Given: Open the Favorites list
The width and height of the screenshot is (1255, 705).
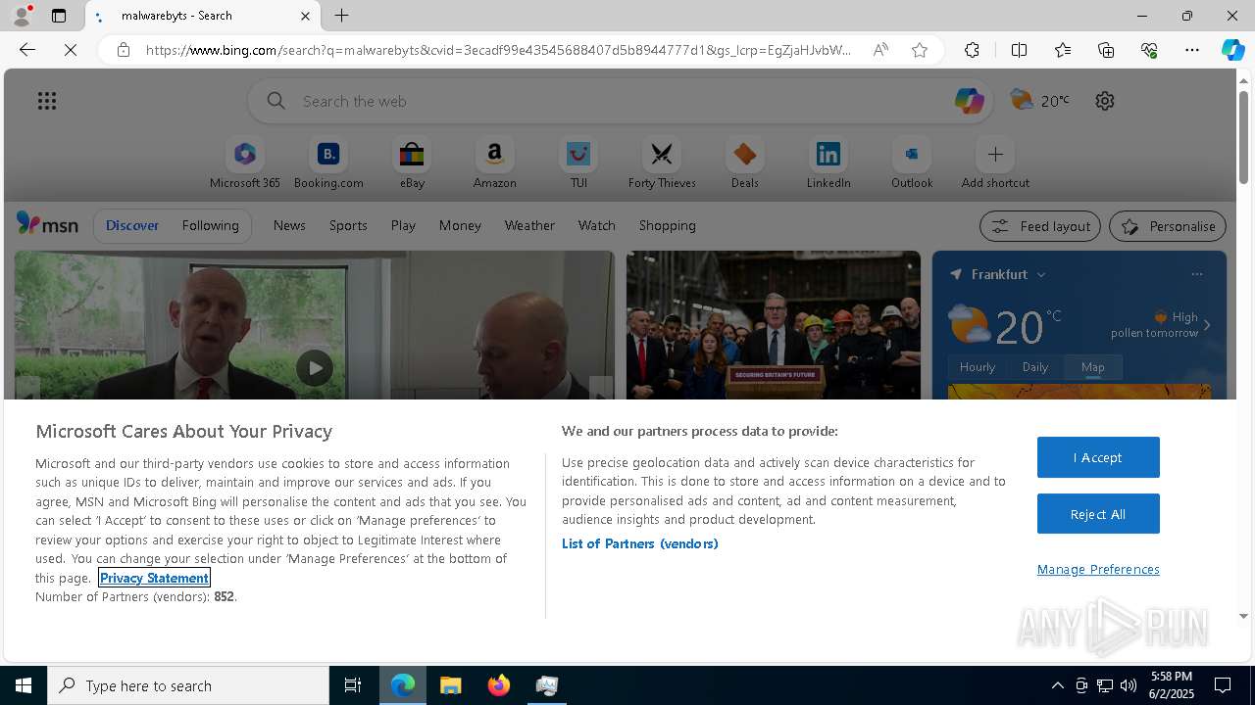Looking at the screenshot, I should click(x=1063, y=50).
